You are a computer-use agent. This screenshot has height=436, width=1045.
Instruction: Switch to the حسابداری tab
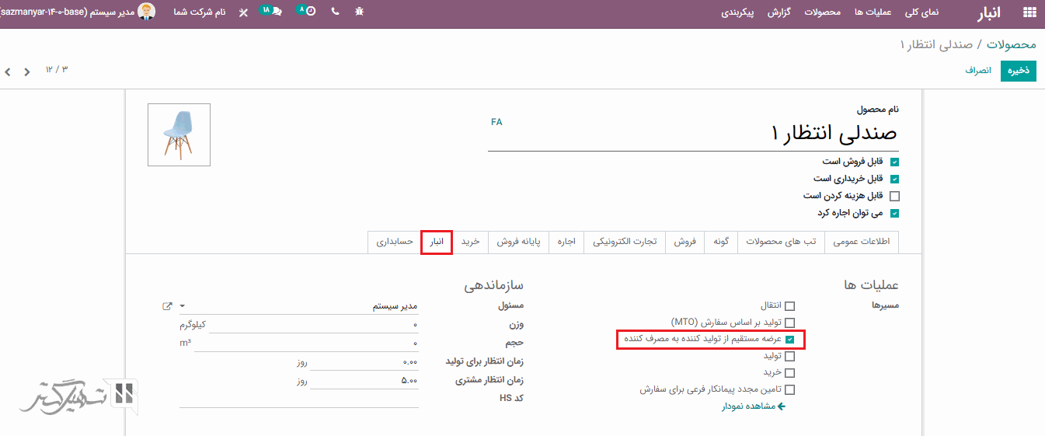395,242
